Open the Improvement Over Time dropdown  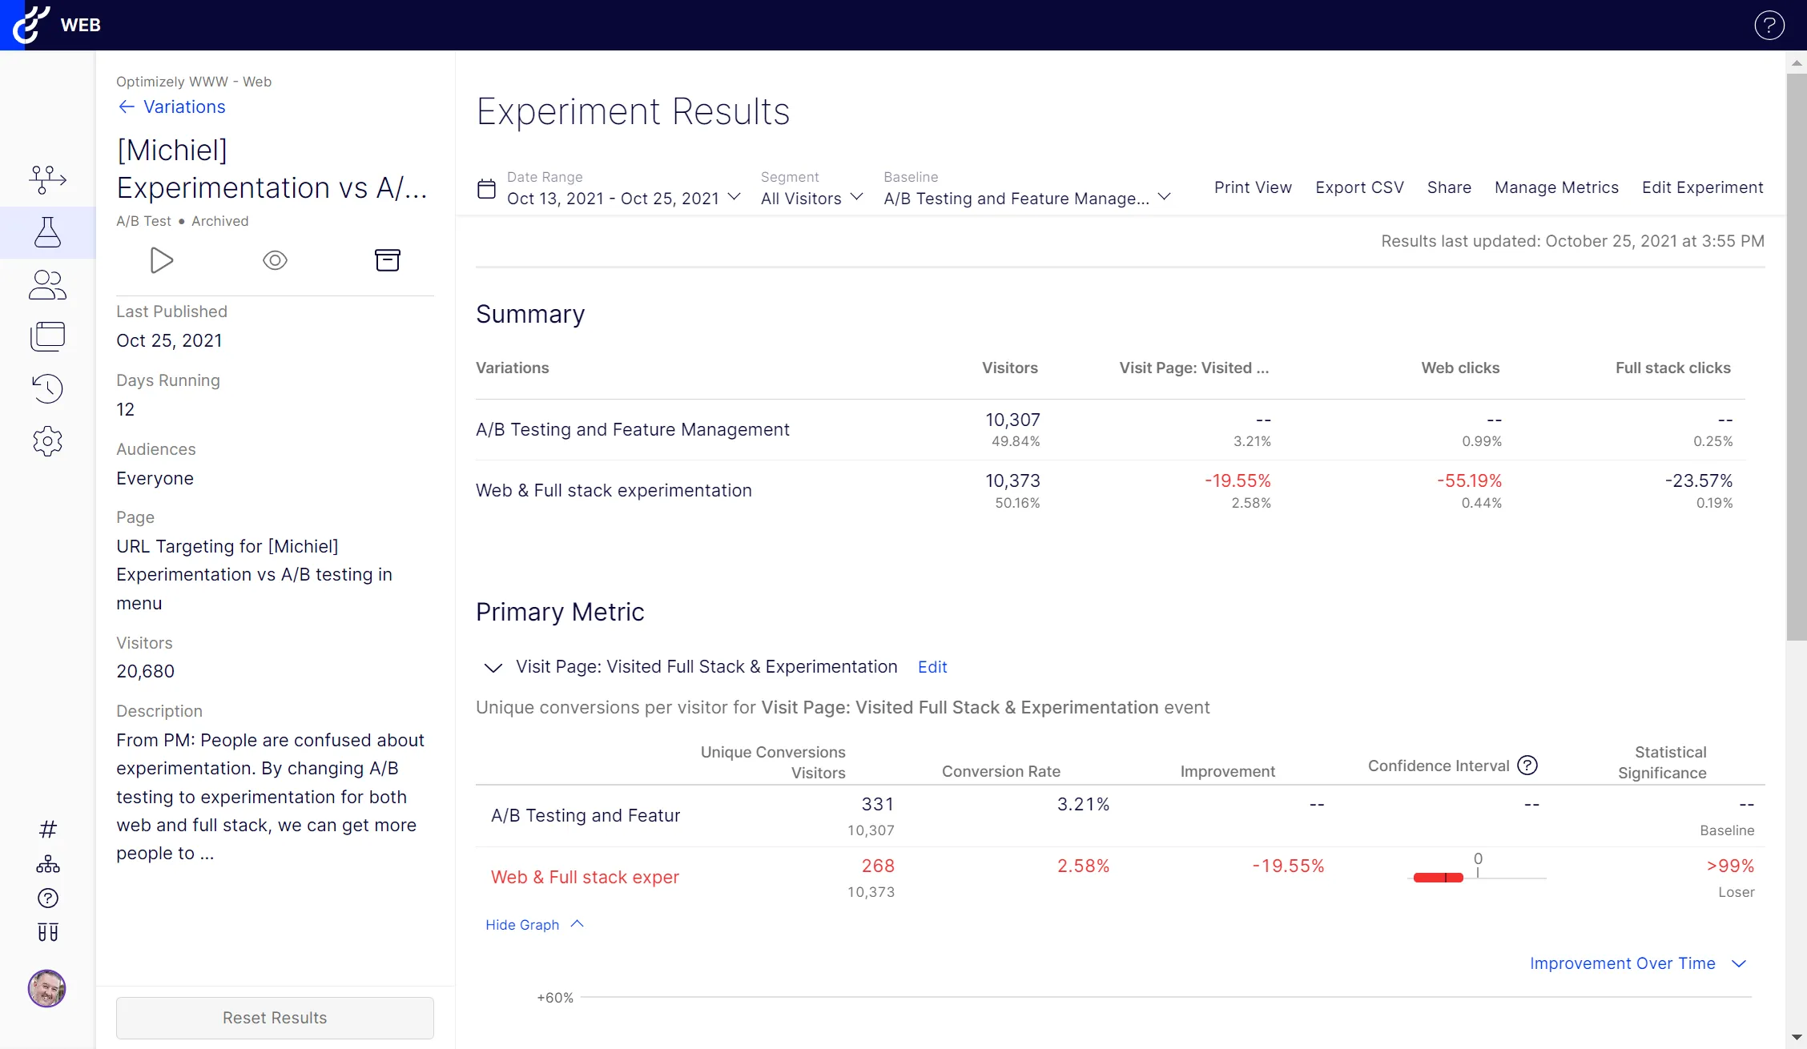pos(1637,963)
